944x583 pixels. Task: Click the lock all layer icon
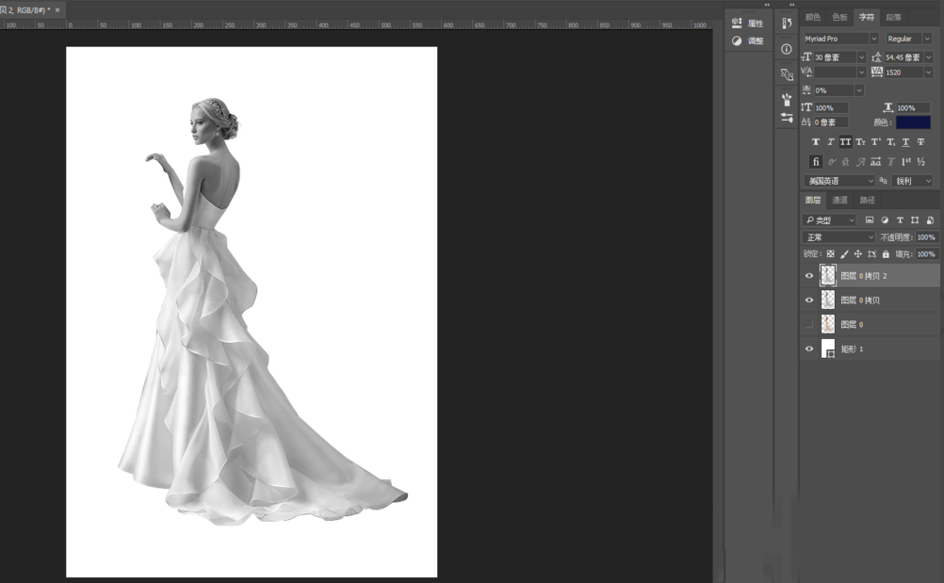click(886, 254)
